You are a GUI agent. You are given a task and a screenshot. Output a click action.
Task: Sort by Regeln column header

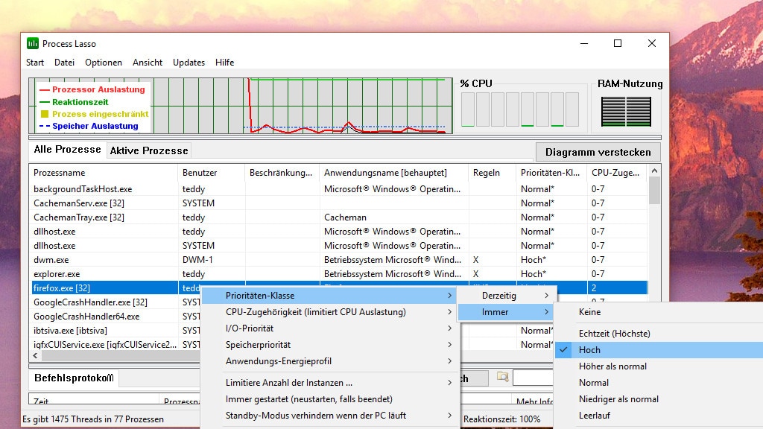pos(492,173)
